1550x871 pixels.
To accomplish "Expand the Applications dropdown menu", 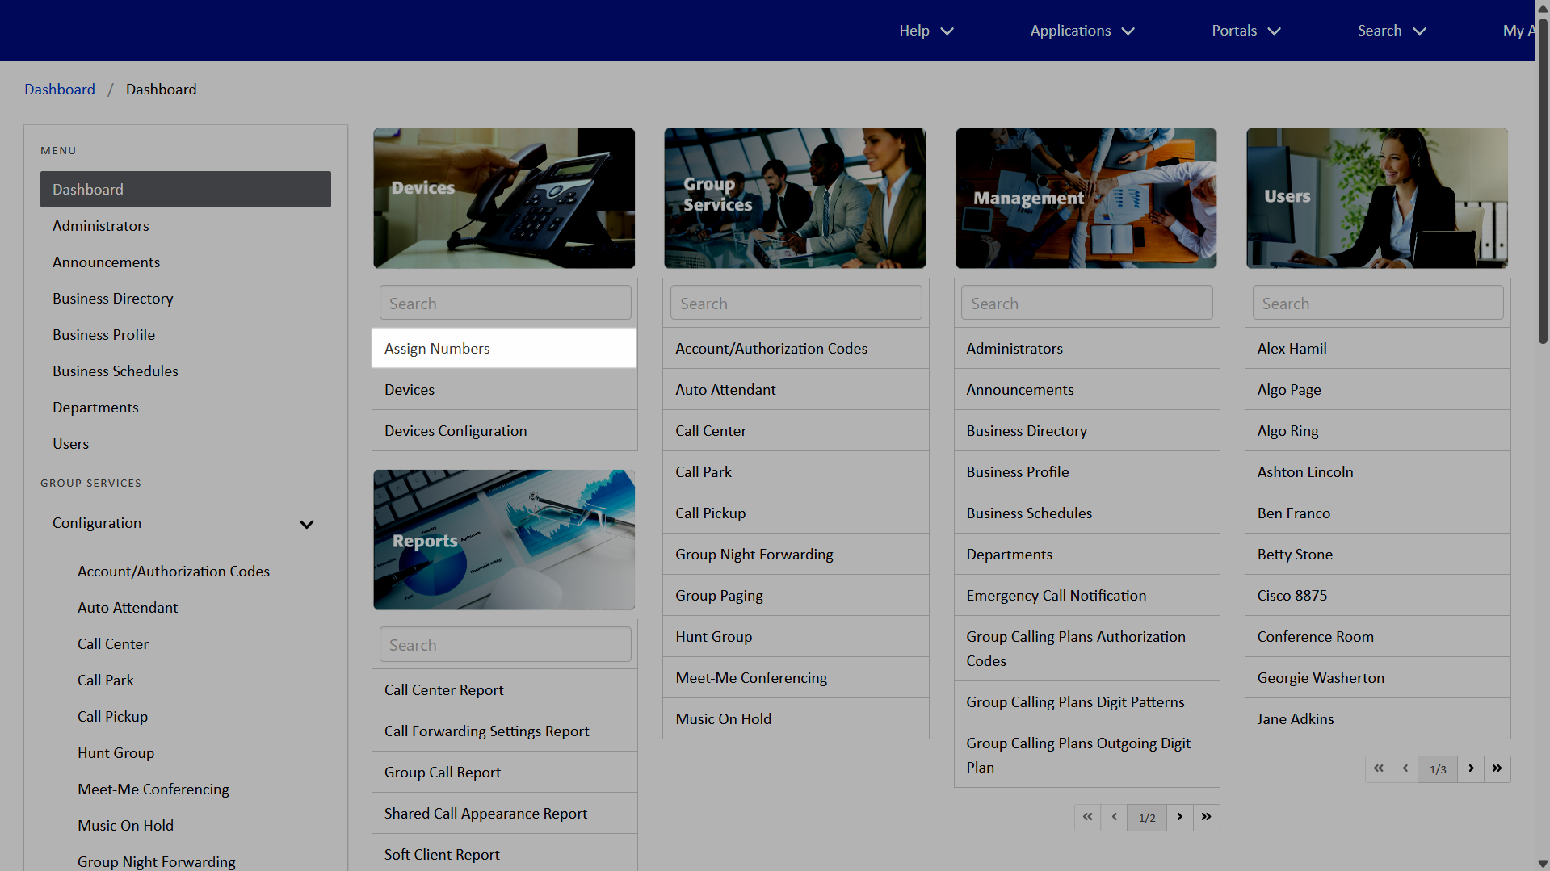I will point(1082,31).
